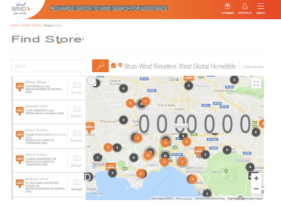
Task: Click the WIND logo in header
Action: coord(20,9)
